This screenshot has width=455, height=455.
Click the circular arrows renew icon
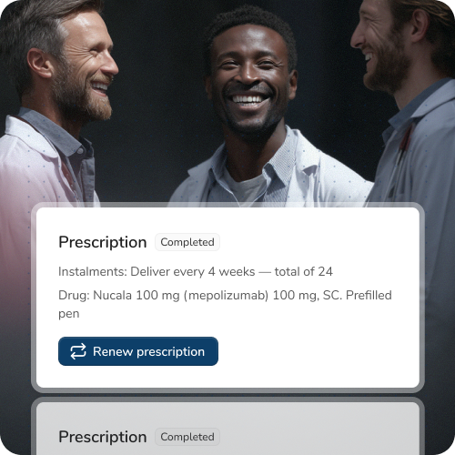pyautogui.click(x=78, y=351)
